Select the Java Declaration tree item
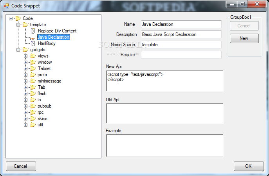 click(x=54, y=37)
